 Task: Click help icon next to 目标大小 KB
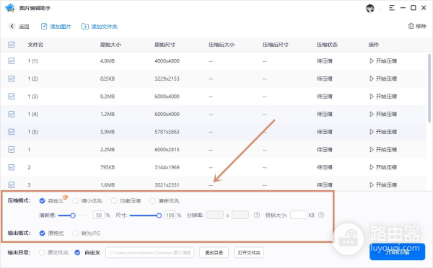tap(321, 215)
